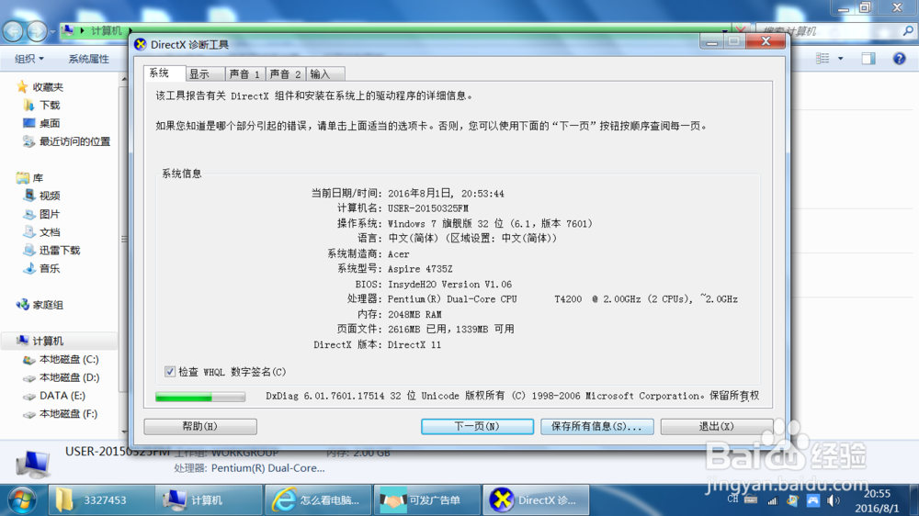Click InsydeH20 Version V1.06 BIOS text
Image resolution: width=919 pixels, height=516 pixels.
tap(449, 284)
